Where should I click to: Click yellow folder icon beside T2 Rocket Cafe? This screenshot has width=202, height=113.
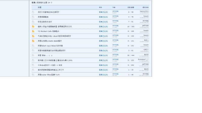33,31
